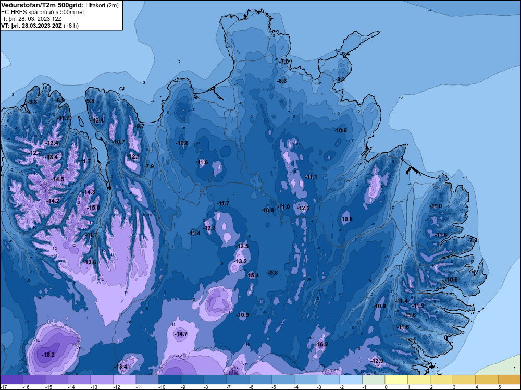This screenshot has height=390, width=521.
Task: Click the -11.9 temperature label
Action: (x=418, y=306)
